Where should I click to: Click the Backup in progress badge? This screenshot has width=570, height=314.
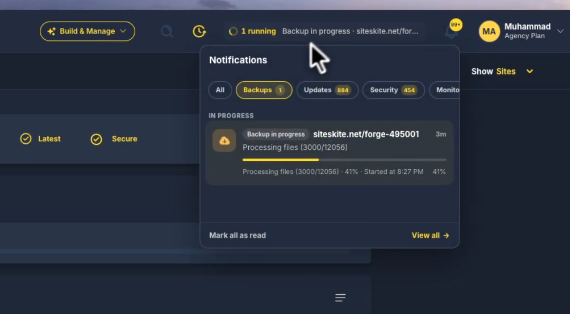276,134
